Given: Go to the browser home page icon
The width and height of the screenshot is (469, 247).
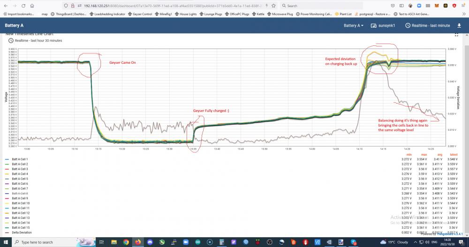Looking at the screenshot, I should tap(32, 6).
